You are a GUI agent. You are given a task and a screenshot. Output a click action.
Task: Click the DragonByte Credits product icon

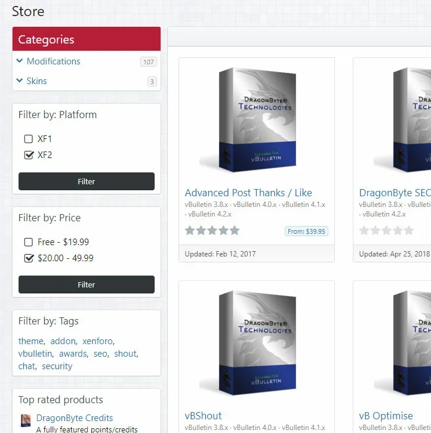coord(26,420)
